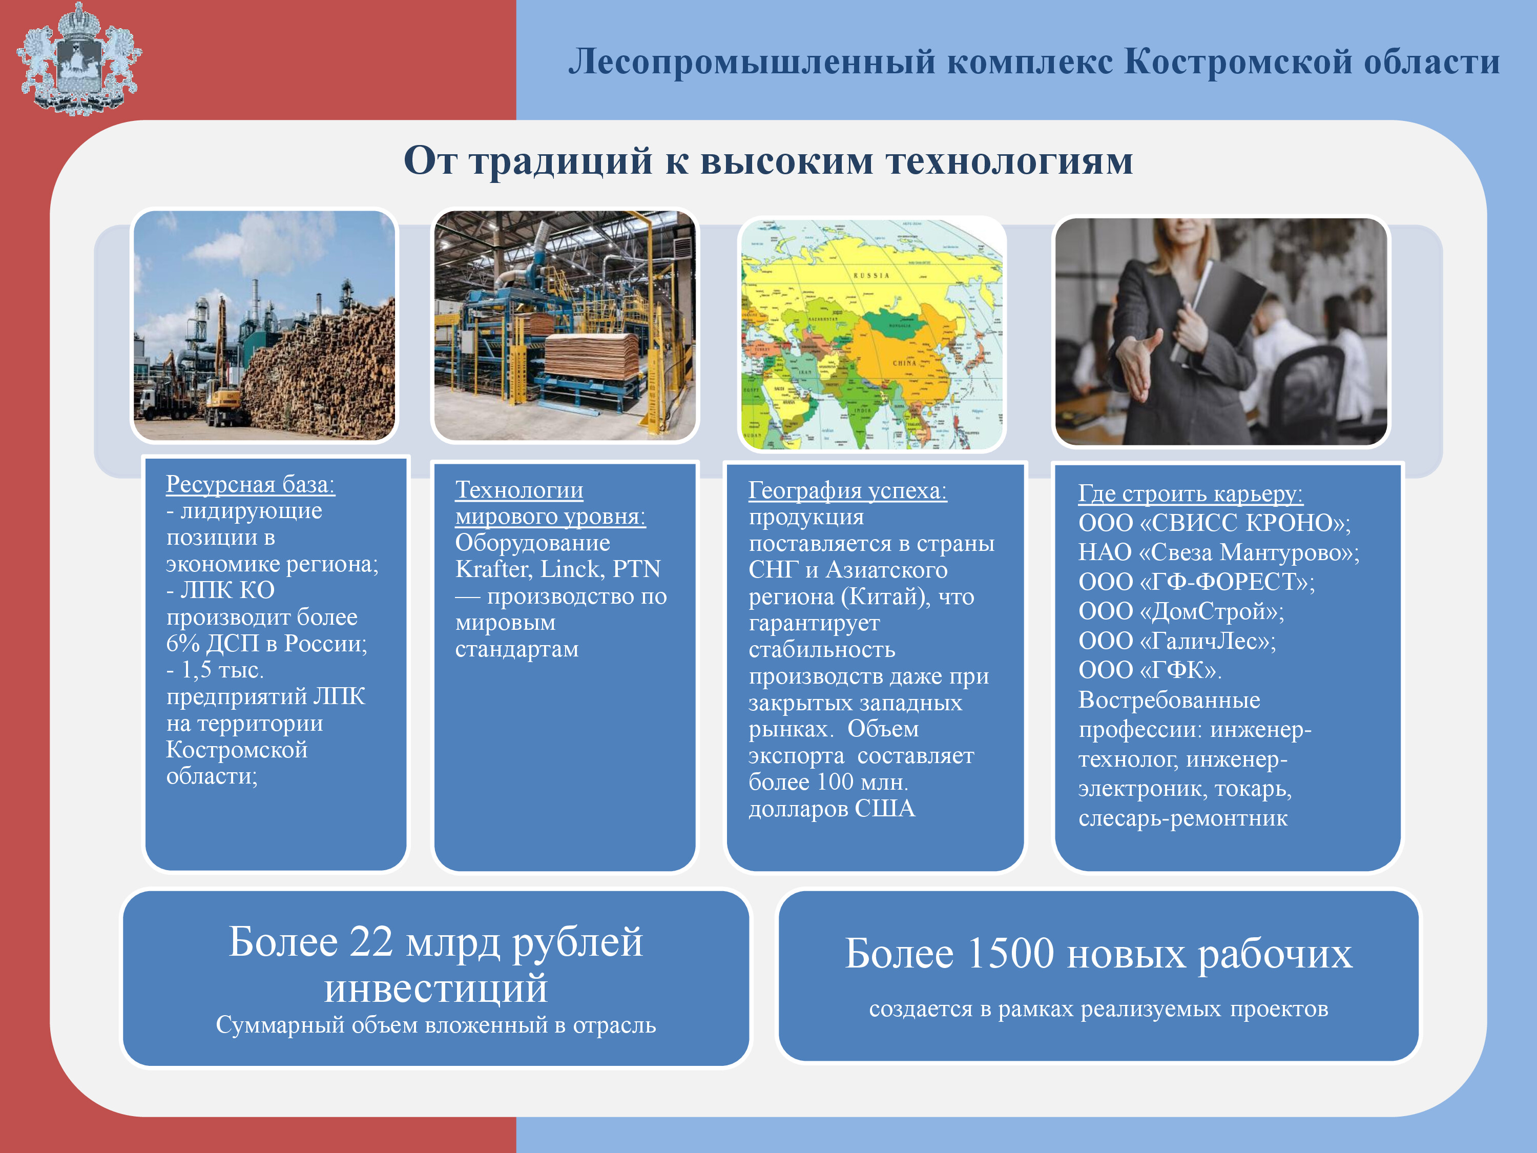
Task: Select the factory plywood equipment photo
Action: pos(565,325)
